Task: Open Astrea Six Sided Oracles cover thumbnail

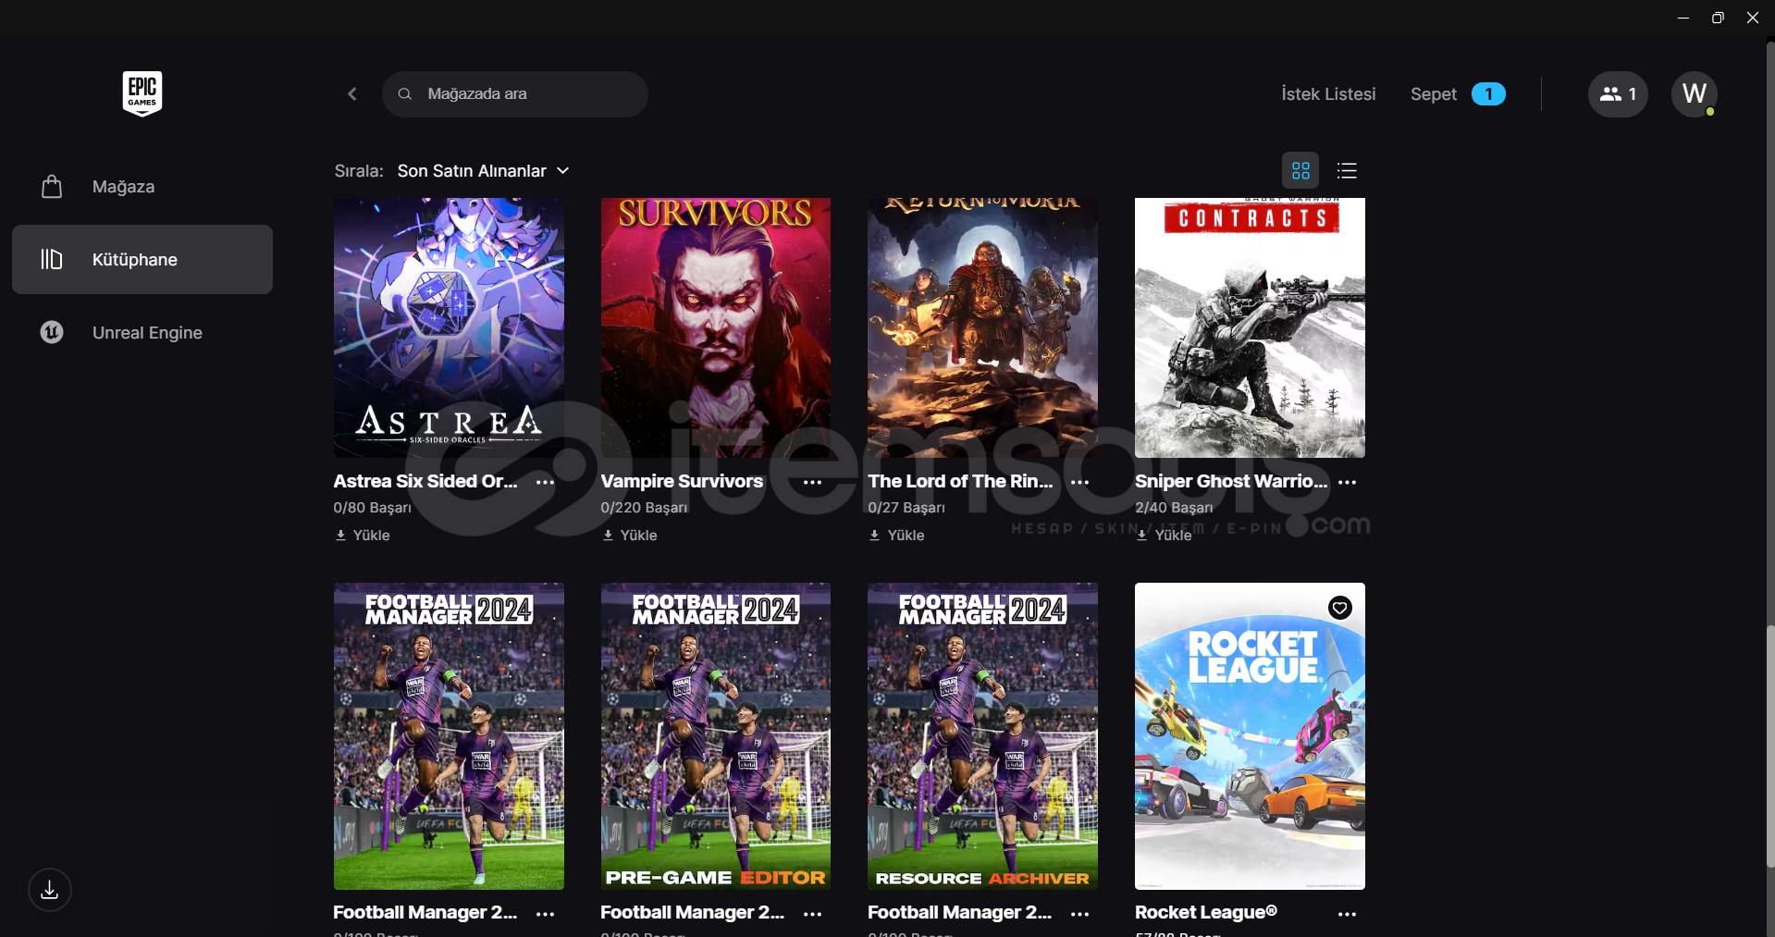Action: pyautogui.click(x=449, y=327)
